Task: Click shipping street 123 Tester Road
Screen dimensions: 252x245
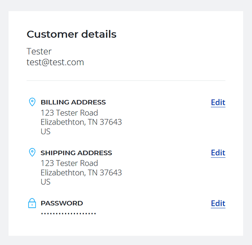Action: click(69, 163)
